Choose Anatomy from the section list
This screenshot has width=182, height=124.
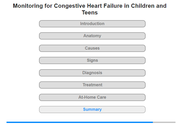(92, 36)
